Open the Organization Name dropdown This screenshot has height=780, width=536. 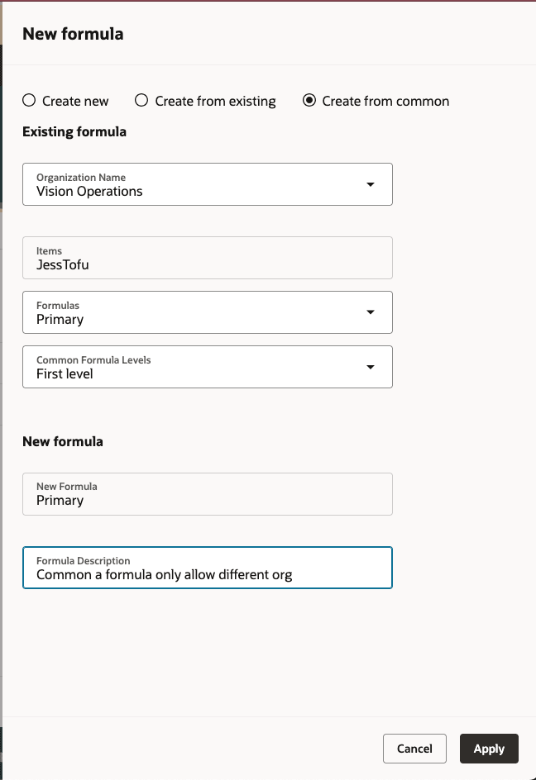(x=207, y=183)
